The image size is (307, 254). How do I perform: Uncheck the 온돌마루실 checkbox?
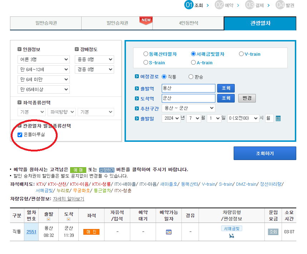tap(19, 135)
